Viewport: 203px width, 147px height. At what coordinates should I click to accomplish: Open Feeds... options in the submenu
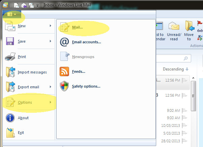point(106,71)
